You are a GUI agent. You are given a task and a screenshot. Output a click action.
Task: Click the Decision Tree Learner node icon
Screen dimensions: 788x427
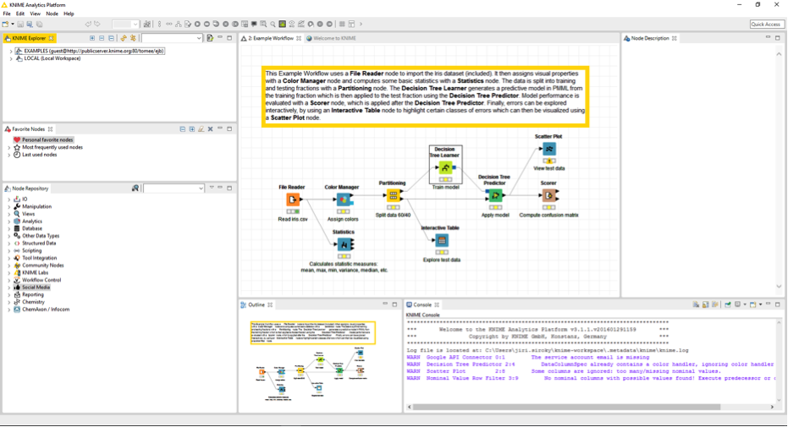tap(445, 167)
